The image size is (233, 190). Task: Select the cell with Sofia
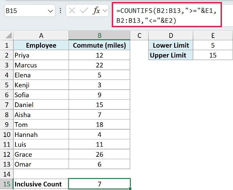tap(41, 95)
